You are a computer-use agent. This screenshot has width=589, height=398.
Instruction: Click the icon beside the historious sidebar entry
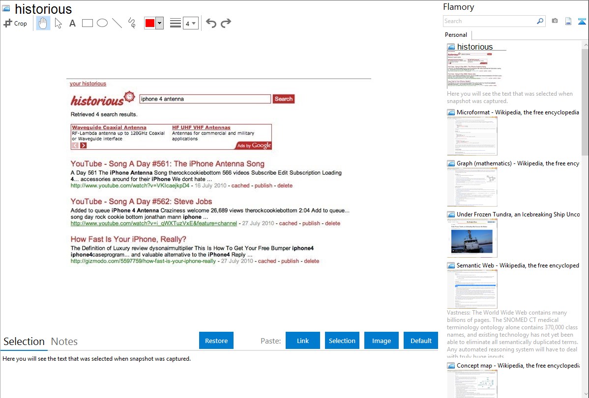(x=451, y=47)
